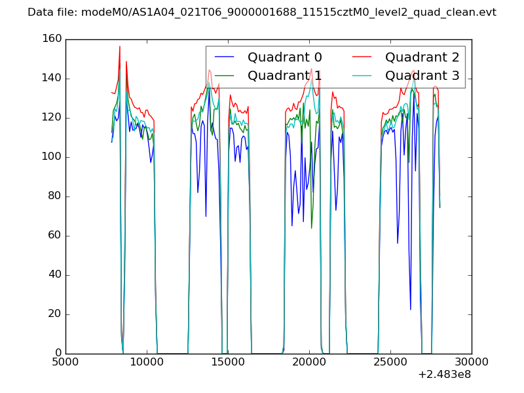Viewport: 524px width, 393px height.
Task: Click the Quadrant 0 legend label
Action: (284, 57)
